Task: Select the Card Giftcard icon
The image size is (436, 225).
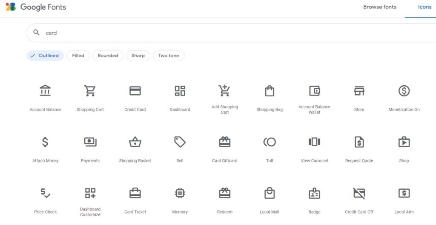Action: click(225, 142)
